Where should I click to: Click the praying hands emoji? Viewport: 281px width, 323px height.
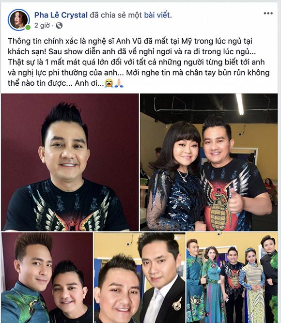[x=119, y=83]
